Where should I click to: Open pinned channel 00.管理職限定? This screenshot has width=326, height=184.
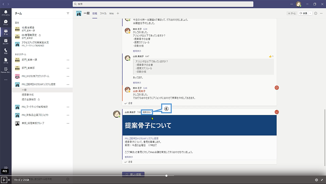42,37
